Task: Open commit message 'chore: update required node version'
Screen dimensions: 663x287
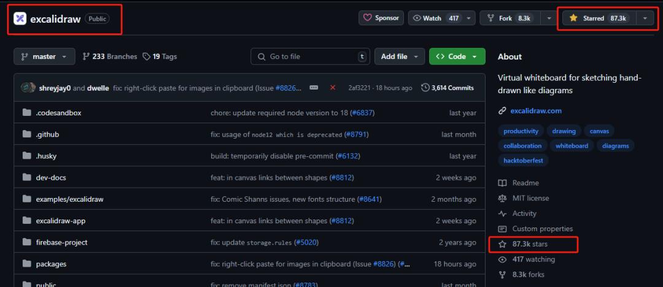Action: tap(279, 113)
